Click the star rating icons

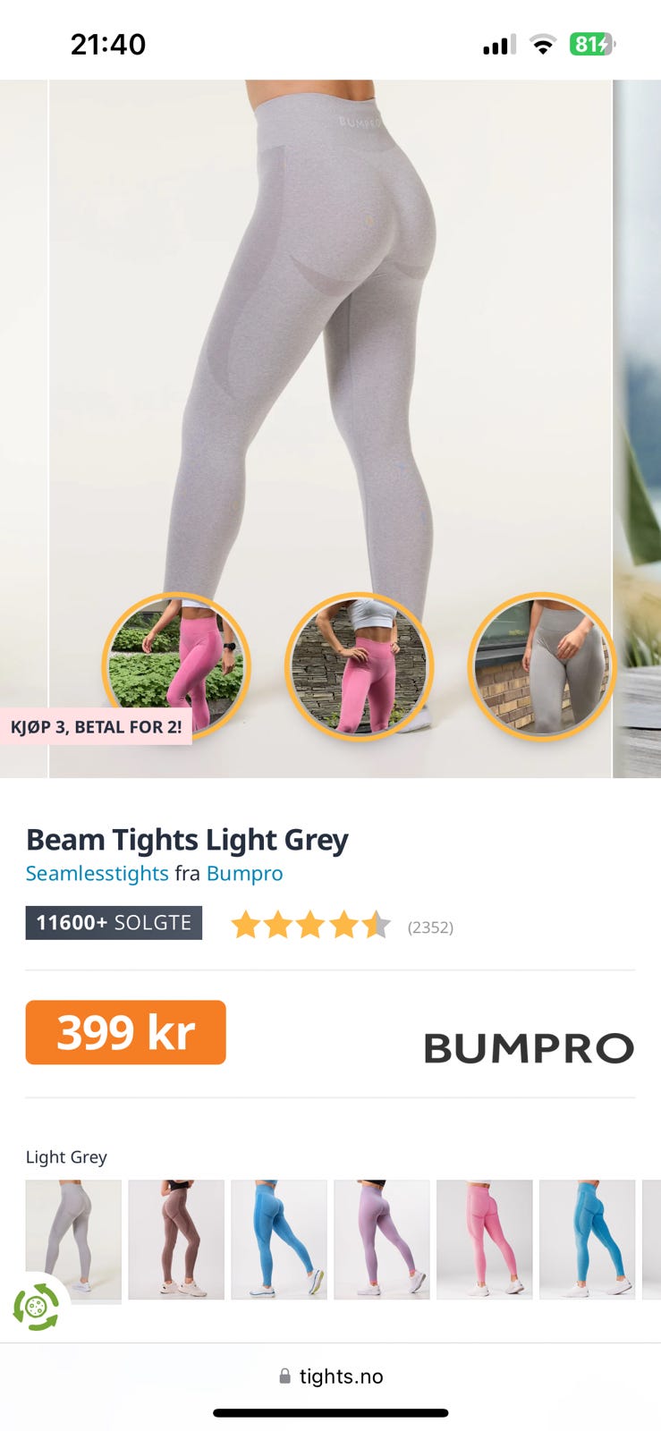pyautogui.click(x=311, y=925)
